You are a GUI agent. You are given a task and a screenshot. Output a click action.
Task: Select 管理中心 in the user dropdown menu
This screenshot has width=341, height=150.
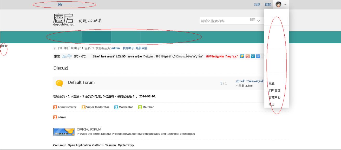pos(274,97)
